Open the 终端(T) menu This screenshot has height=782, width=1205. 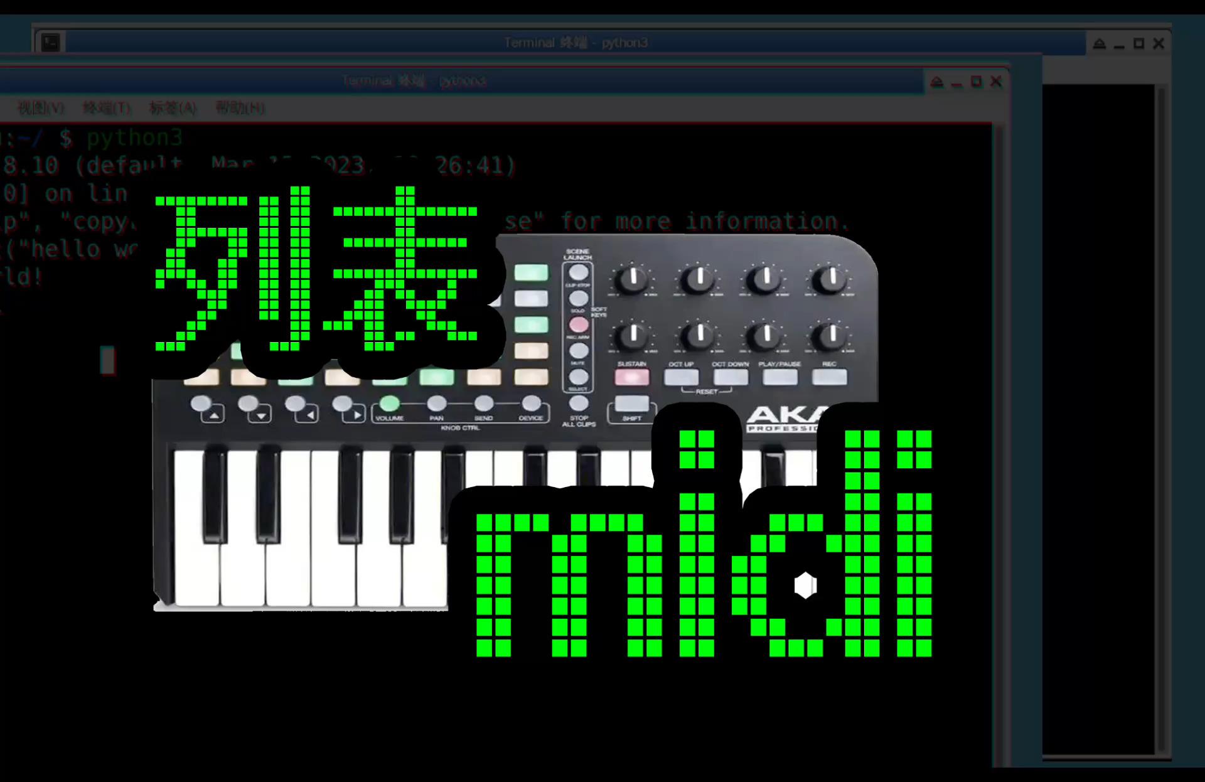point(107,109)
